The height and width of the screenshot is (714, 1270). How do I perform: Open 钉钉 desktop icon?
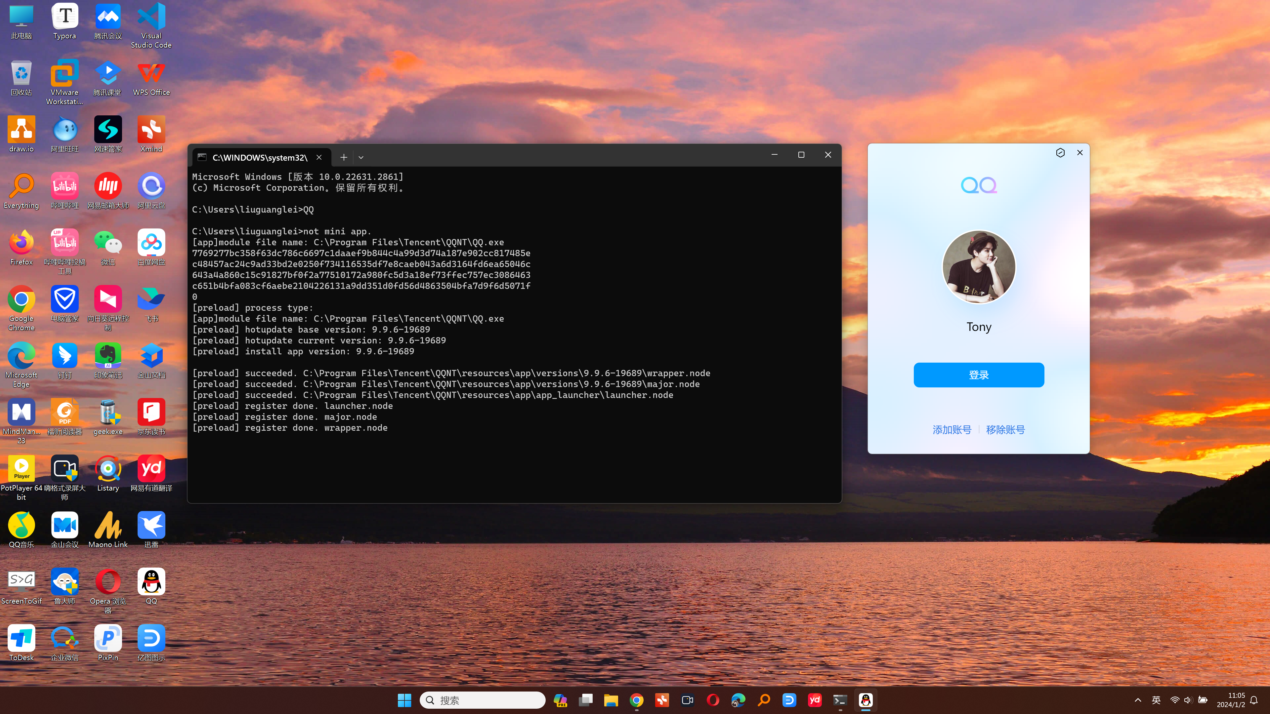pyautogui.click(x=64, y=361)
